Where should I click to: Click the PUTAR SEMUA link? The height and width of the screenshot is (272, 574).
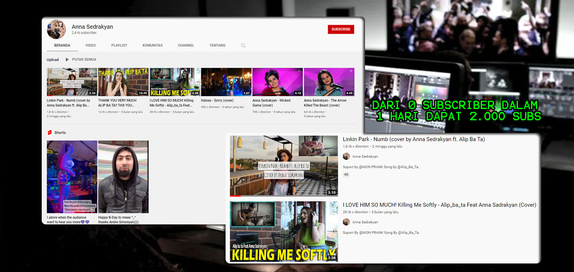click(84, 59)
